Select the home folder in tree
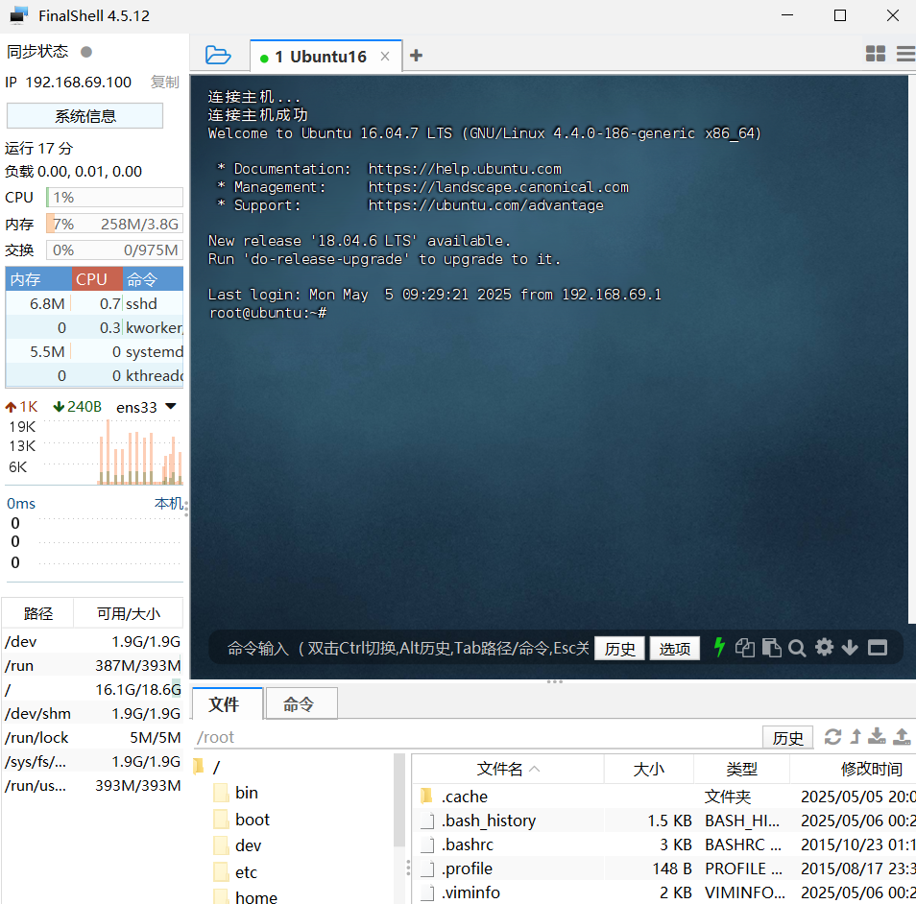 click(246, 896)
